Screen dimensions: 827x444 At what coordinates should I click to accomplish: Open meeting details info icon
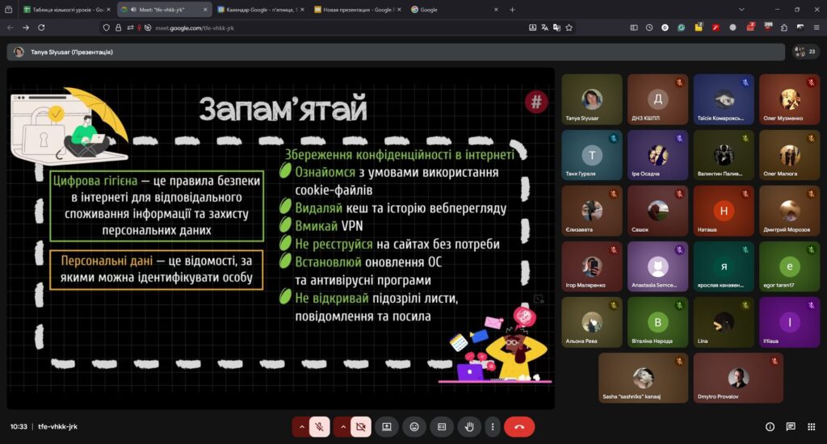click(770, 426)
